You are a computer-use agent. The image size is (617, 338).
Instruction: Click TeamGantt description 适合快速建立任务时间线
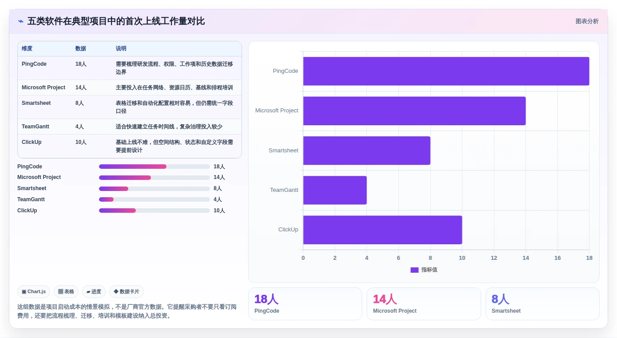169,127
